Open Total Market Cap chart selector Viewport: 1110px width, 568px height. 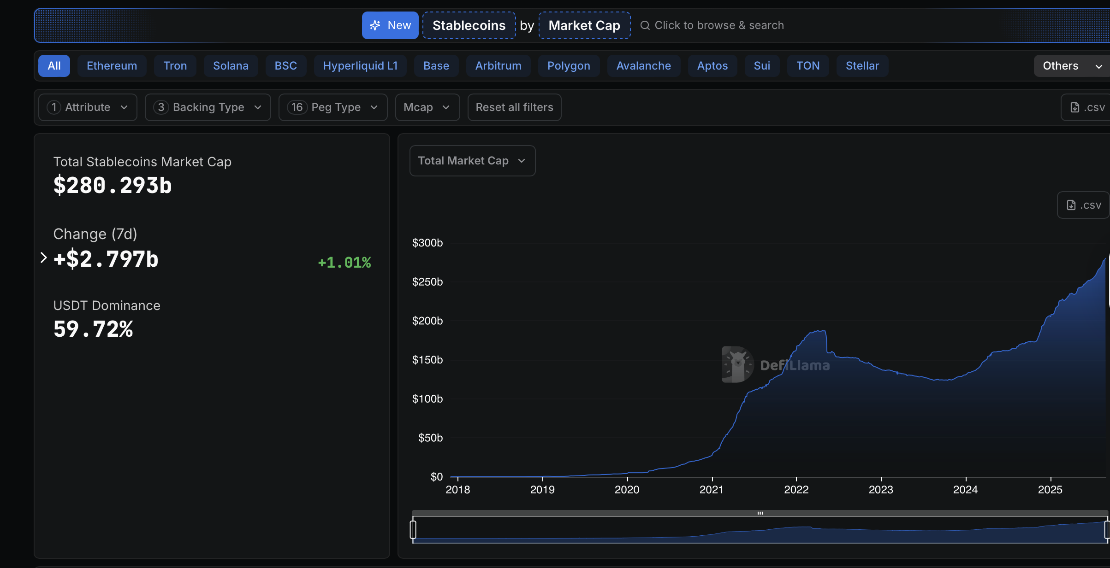click(472, 161)
